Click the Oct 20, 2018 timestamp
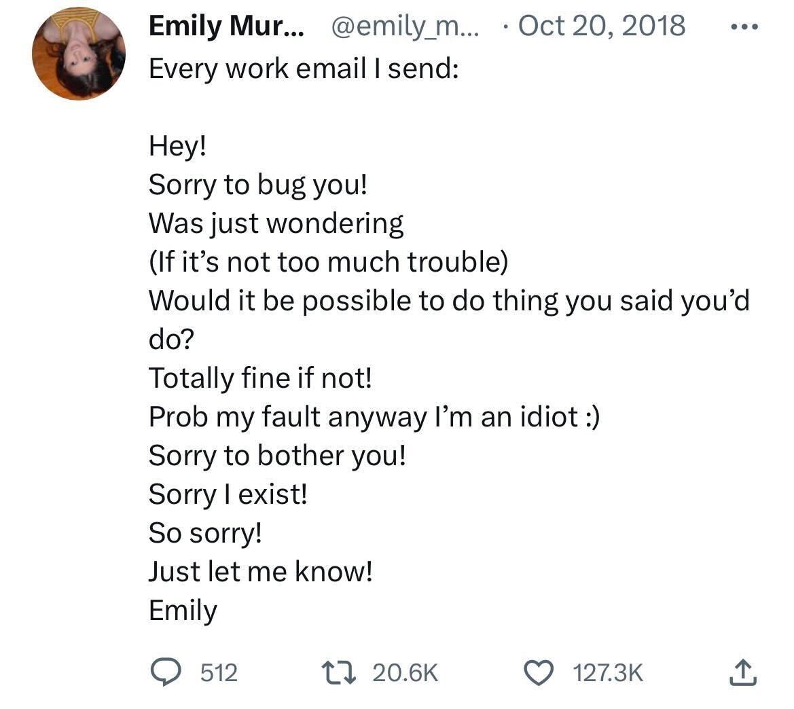 [601, 26]
